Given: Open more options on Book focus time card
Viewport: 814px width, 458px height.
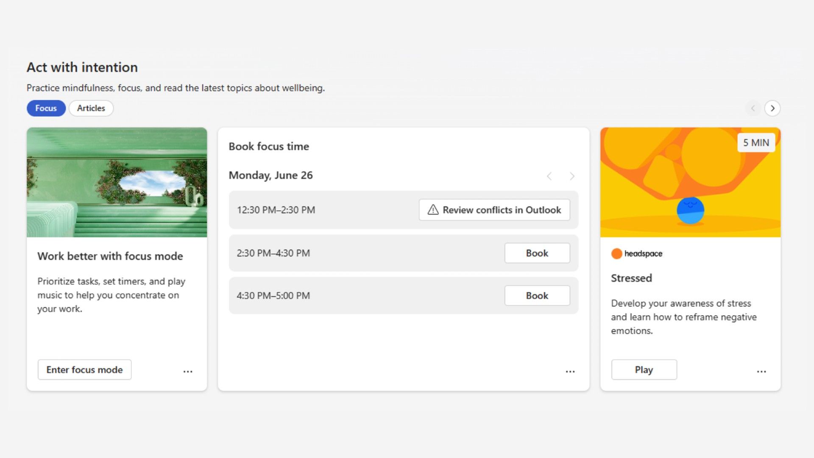Looking at the screenshot, I should tap(570, 371).
